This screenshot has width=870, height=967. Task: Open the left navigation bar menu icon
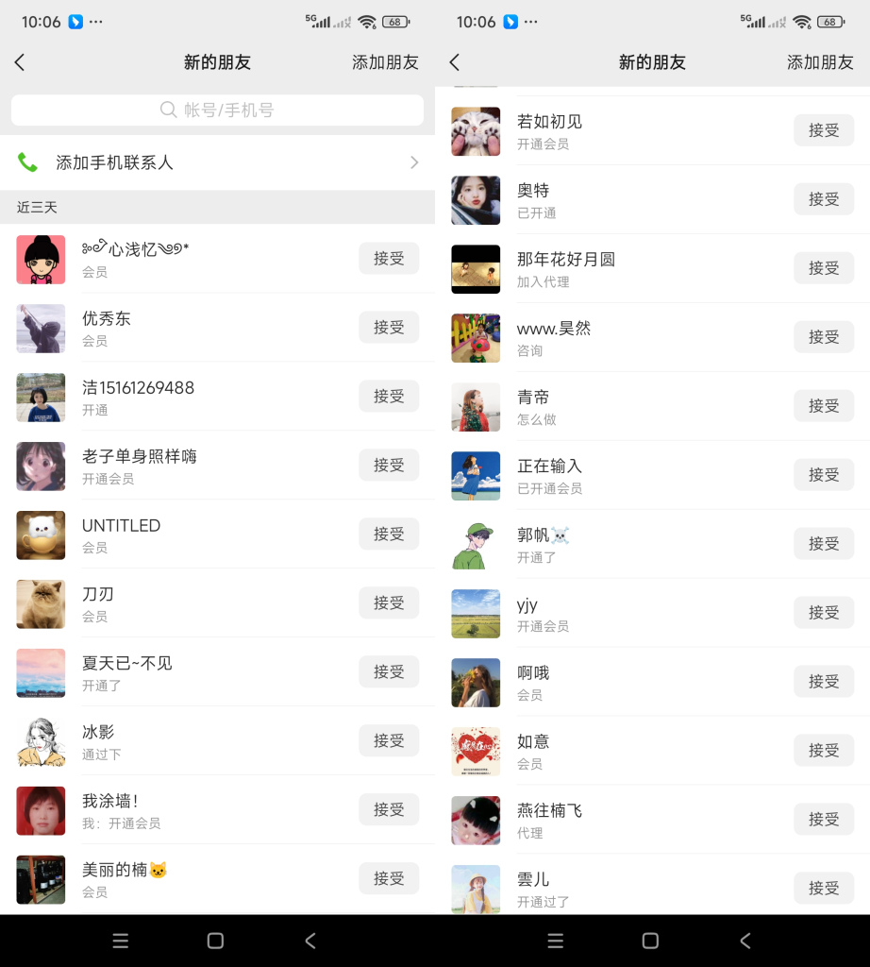tap(121, 941)
